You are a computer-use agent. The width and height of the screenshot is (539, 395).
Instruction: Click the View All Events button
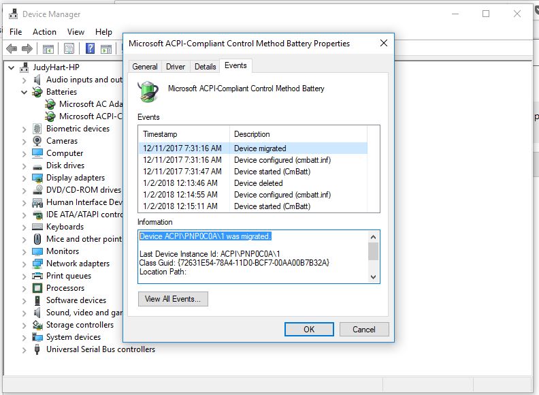pyautogui.click(x=173, y=299)
